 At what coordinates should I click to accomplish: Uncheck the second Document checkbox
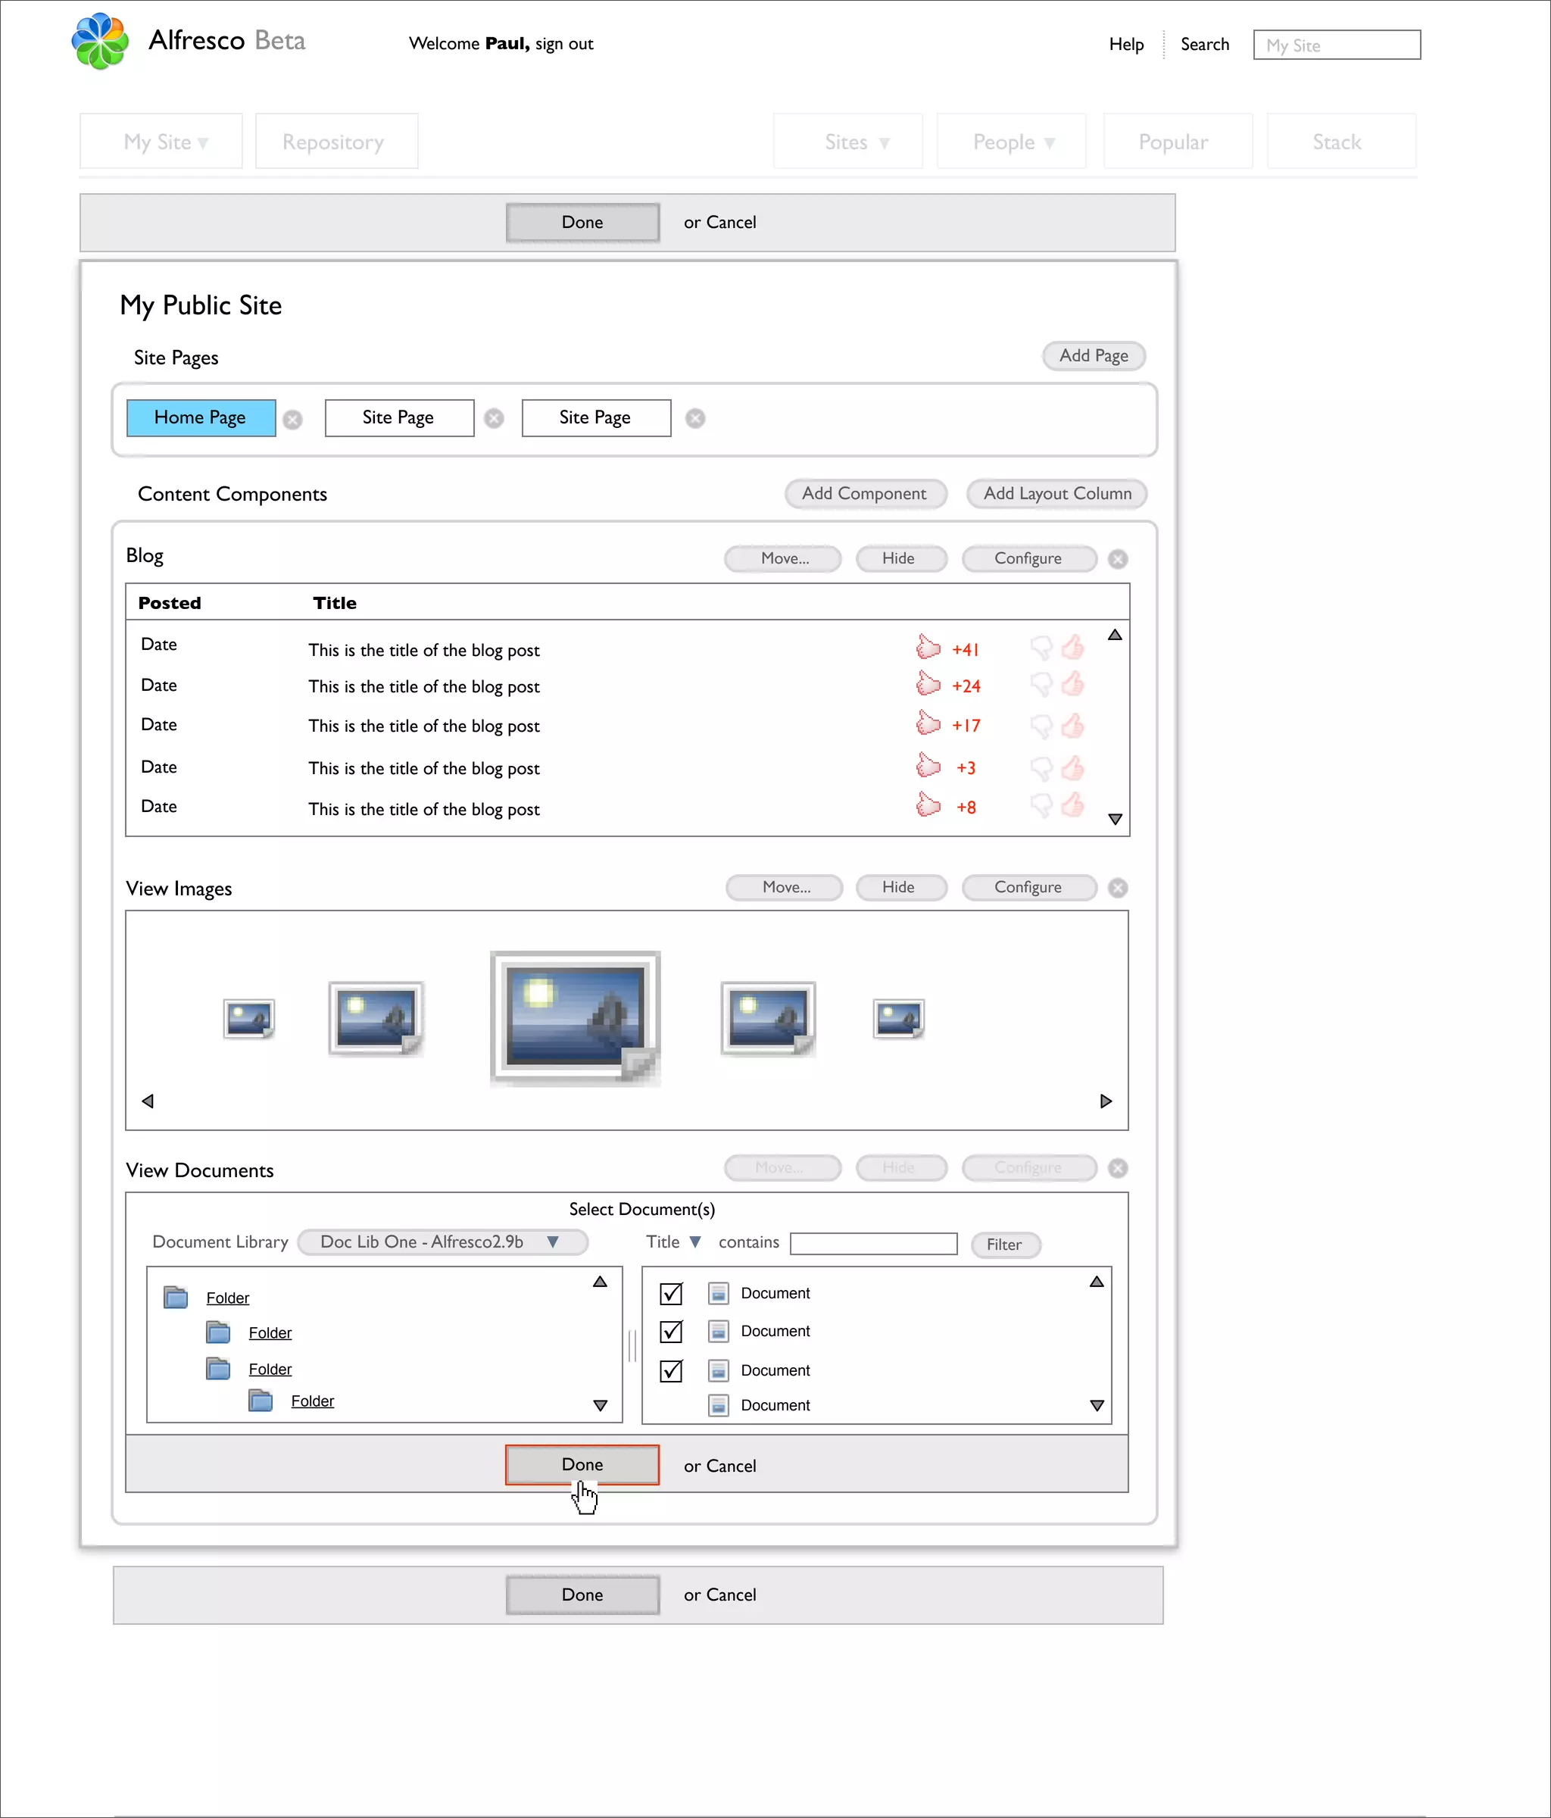click(x=671, y=1331)
